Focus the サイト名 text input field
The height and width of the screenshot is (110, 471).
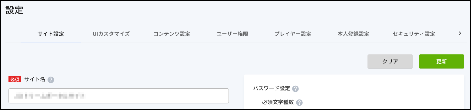coord(119,96)
